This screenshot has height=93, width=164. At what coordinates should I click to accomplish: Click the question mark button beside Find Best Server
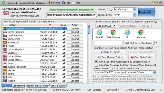156,43
